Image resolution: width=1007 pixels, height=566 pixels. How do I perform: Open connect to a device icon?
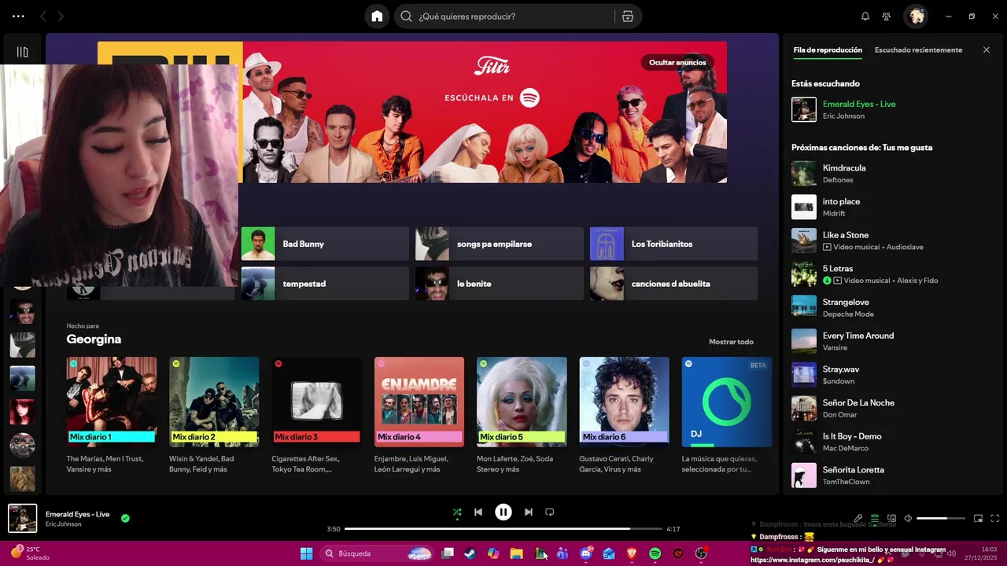coord(891,518)
